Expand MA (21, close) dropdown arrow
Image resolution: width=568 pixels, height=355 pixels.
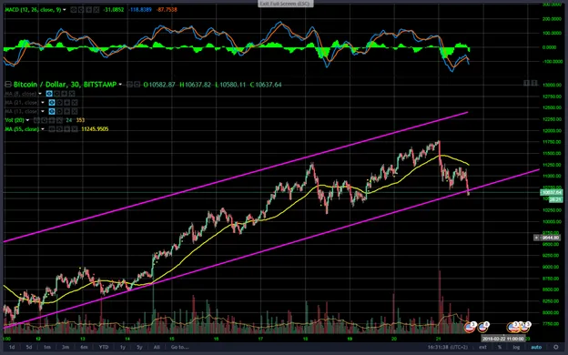coord(43,103)
